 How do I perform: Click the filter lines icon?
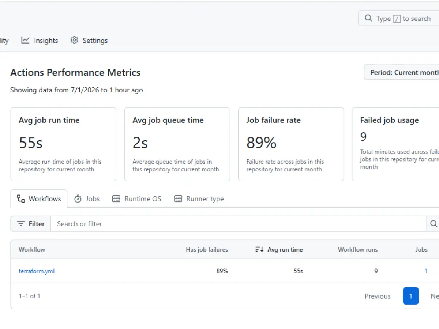[21, 224]
